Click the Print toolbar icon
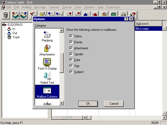The width and height of the screenshot is (167, 125). (x=123, y=14)
